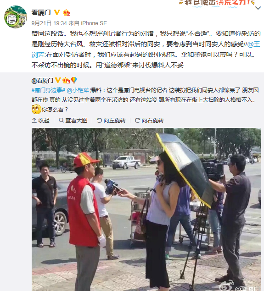Click the reporter interview photo

[x=146, y=209]
